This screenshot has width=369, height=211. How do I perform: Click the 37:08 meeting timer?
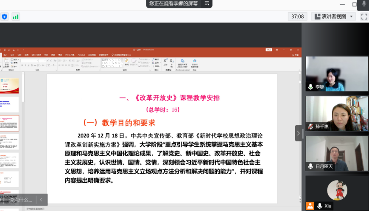297,17
